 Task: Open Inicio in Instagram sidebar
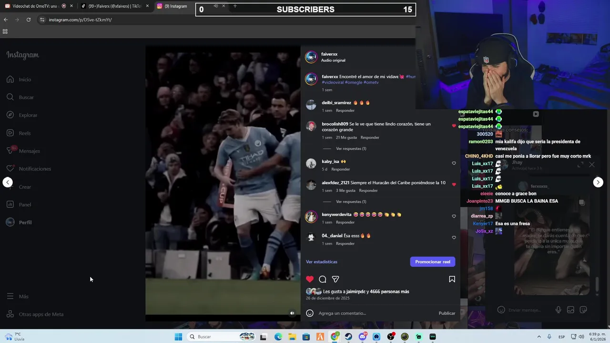click(x=19, y=80)
